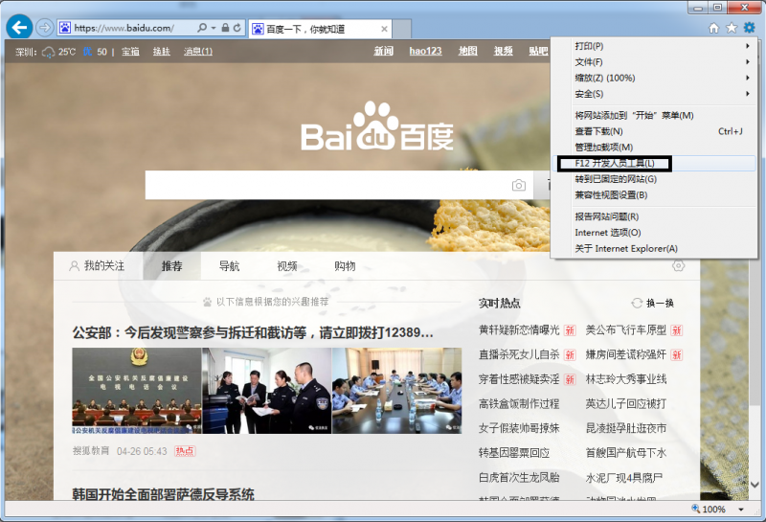Open the 地图 top navigation link
Image resolution: width=766 pixels, height=522 pixels.
(x=467, y=51)
